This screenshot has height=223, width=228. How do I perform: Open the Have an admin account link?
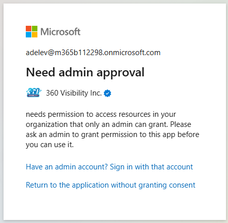click(109, 167)
